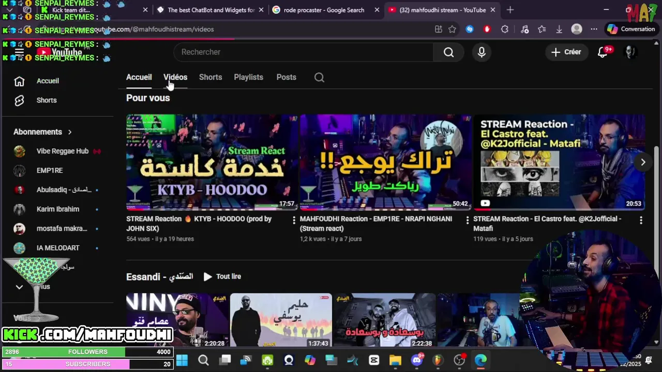Switch to the channel's Accueil tab
The width and height of the screenshot is (662, 372).
(x=139, y=78)
